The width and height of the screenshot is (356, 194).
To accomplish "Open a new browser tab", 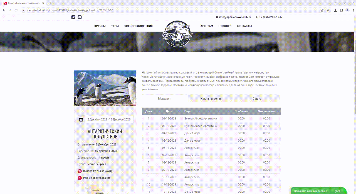I will pyautogui.click(x=50, y=3).
